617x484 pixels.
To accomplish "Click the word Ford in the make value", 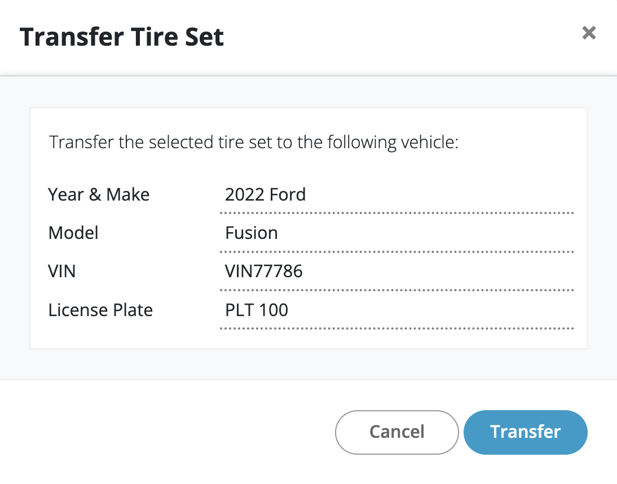I will point(287,195).
